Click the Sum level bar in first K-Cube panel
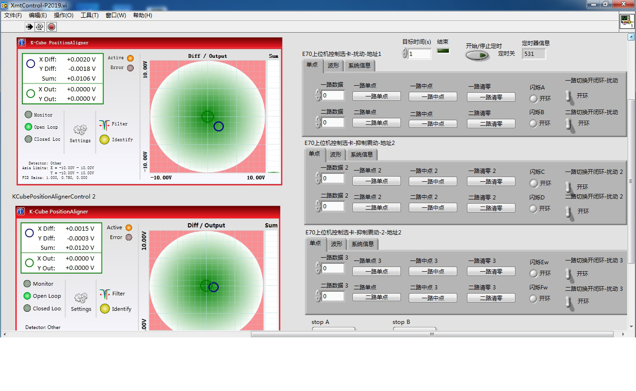The height and width of the screenshot is (391, 636). click(273, 117)
